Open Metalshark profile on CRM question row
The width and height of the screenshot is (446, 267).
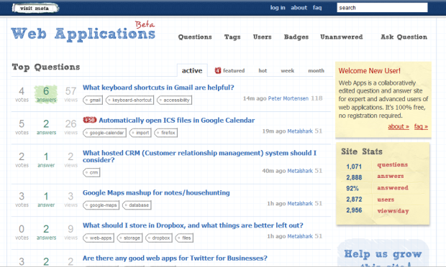click(x=300, y=171)
